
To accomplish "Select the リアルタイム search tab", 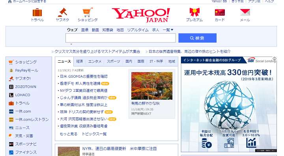I will tap(138, 30).
